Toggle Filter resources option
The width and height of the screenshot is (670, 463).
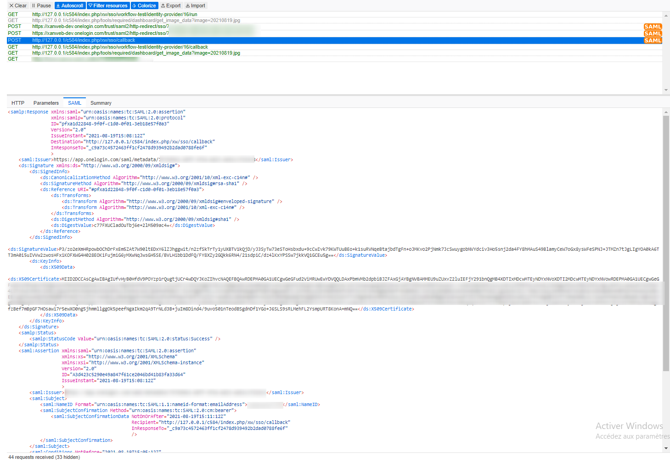pyautogui.click(x=108, y=6)
